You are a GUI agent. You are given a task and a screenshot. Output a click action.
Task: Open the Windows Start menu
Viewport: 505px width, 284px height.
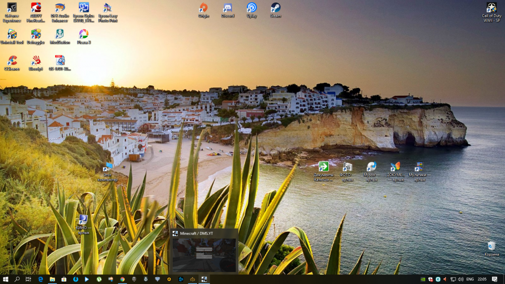[6, 279]
